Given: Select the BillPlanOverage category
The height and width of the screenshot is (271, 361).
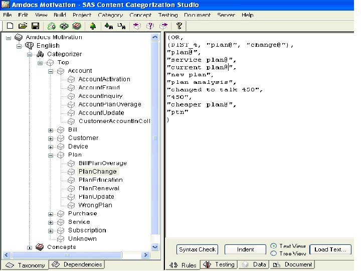Looking at the screenshot, I should coord(103,163).
